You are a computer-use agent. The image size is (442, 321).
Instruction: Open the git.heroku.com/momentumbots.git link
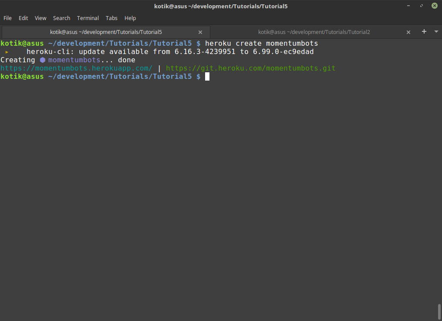(x=250, y=68)
